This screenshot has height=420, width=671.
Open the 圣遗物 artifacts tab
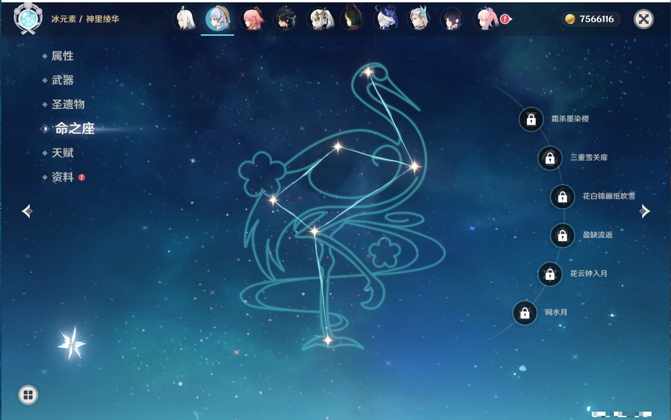[x=68, y=104]
